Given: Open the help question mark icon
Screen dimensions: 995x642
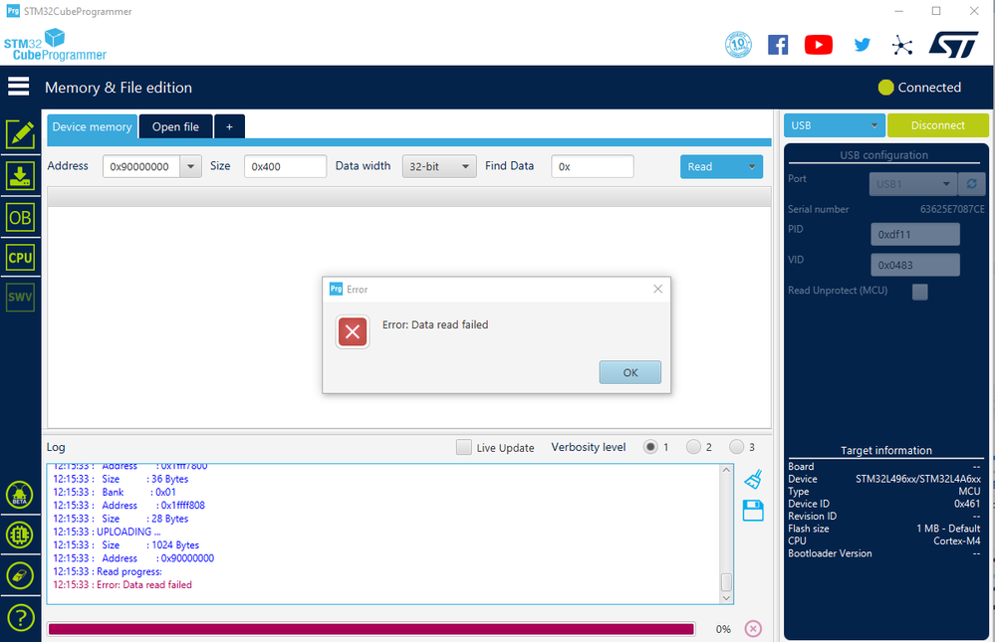Looking at the screenshot, I should [20, 617].
